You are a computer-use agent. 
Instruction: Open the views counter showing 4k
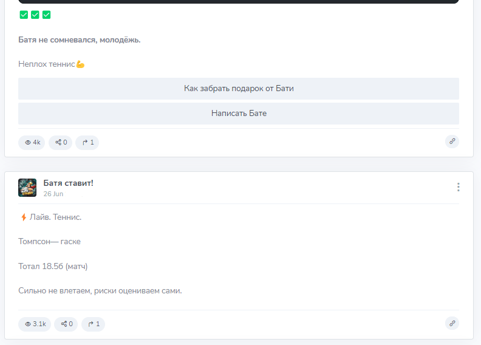point(32,143)
